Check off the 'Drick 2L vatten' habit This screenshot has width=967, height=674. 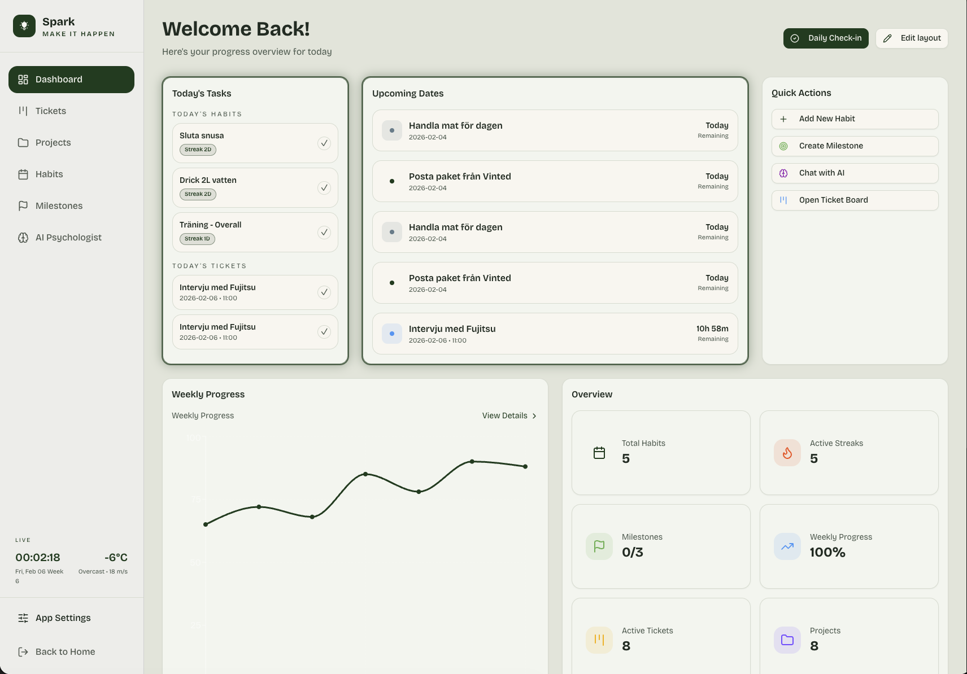pyautogui.click(x=324, y=187)
